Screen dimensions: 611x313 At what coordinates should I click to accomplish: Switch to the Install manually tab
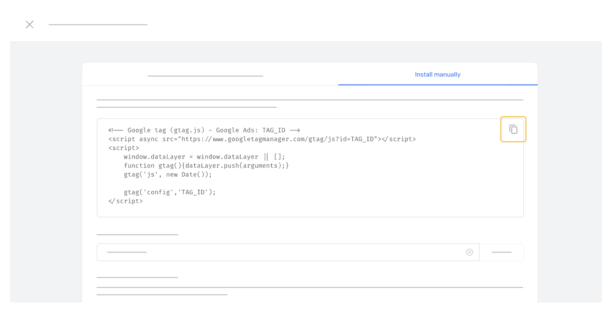(437, 74)
